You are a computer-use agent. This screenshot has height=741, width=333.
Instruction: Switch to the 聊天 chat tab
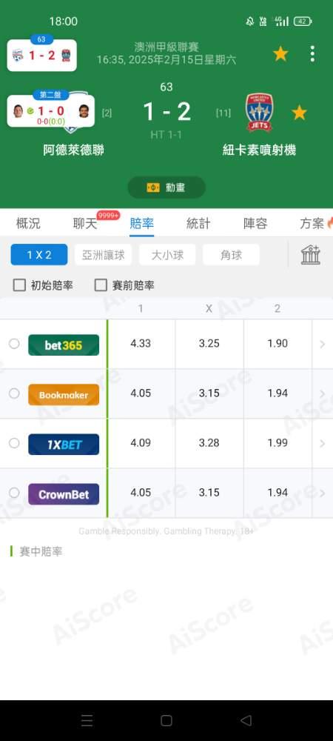point(85,224)
